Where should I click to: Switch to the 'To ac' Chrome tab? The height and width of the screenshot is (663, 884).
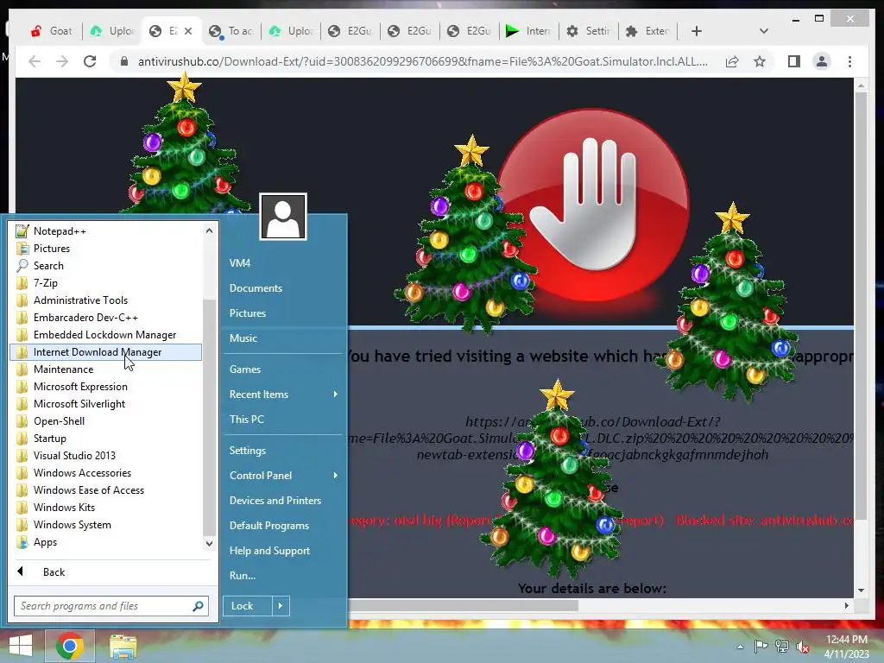click(x=231, y=31)
